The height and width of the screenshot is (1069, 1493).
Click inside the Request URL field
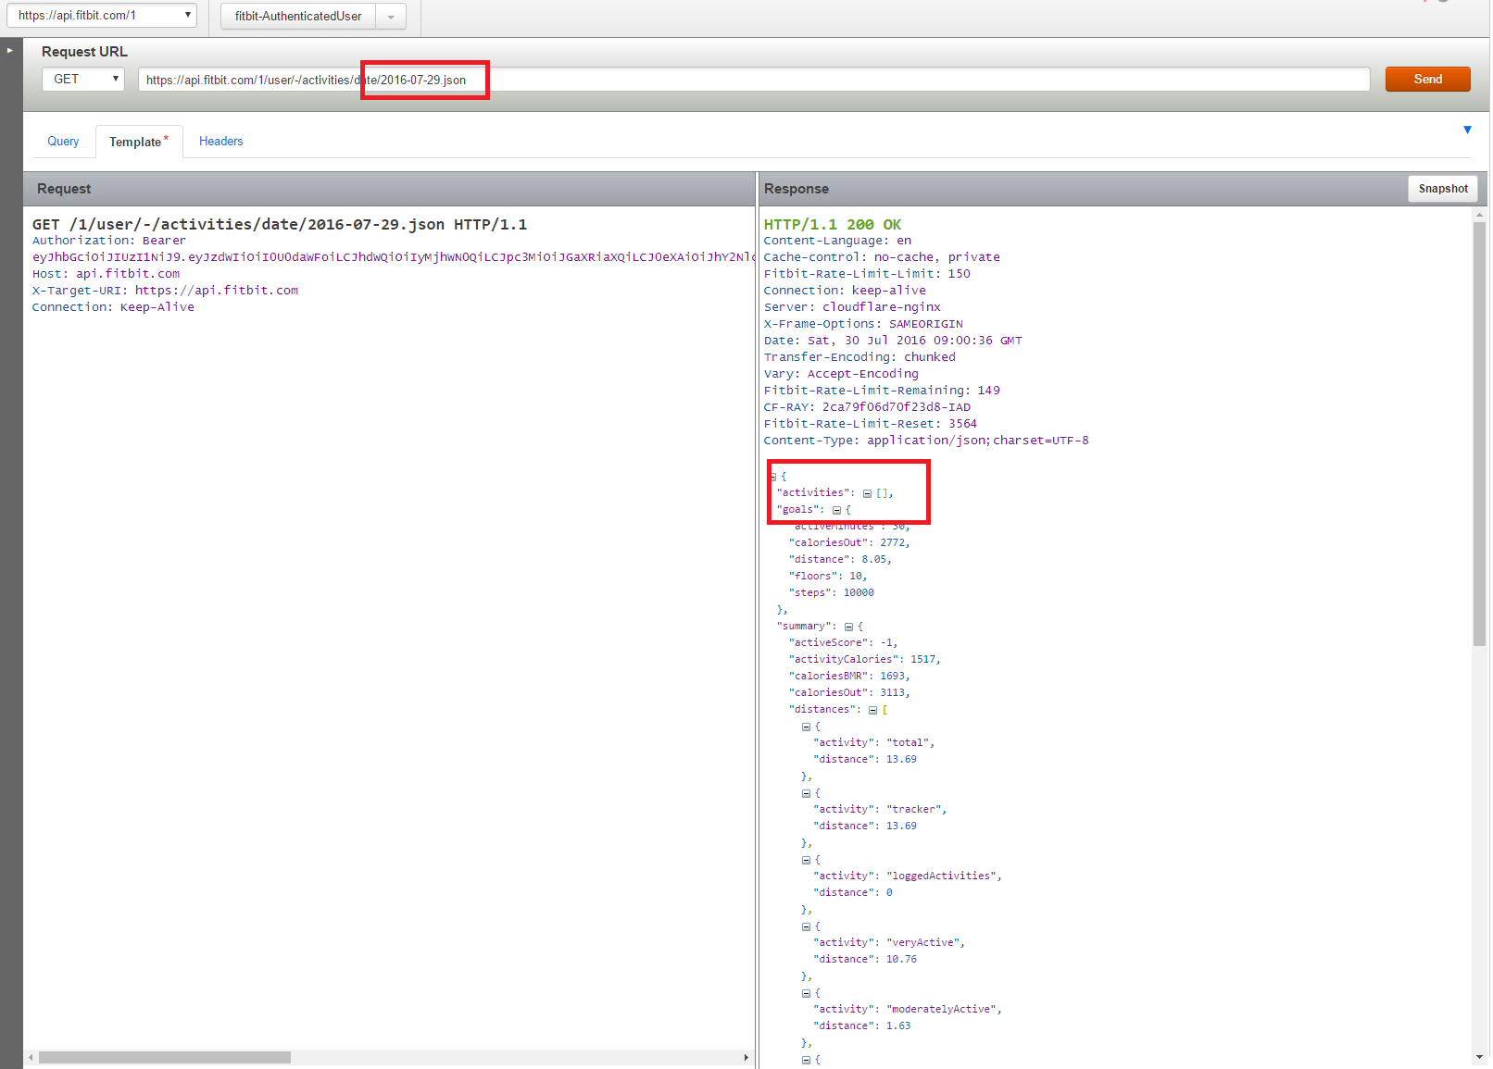pos(834,80)
